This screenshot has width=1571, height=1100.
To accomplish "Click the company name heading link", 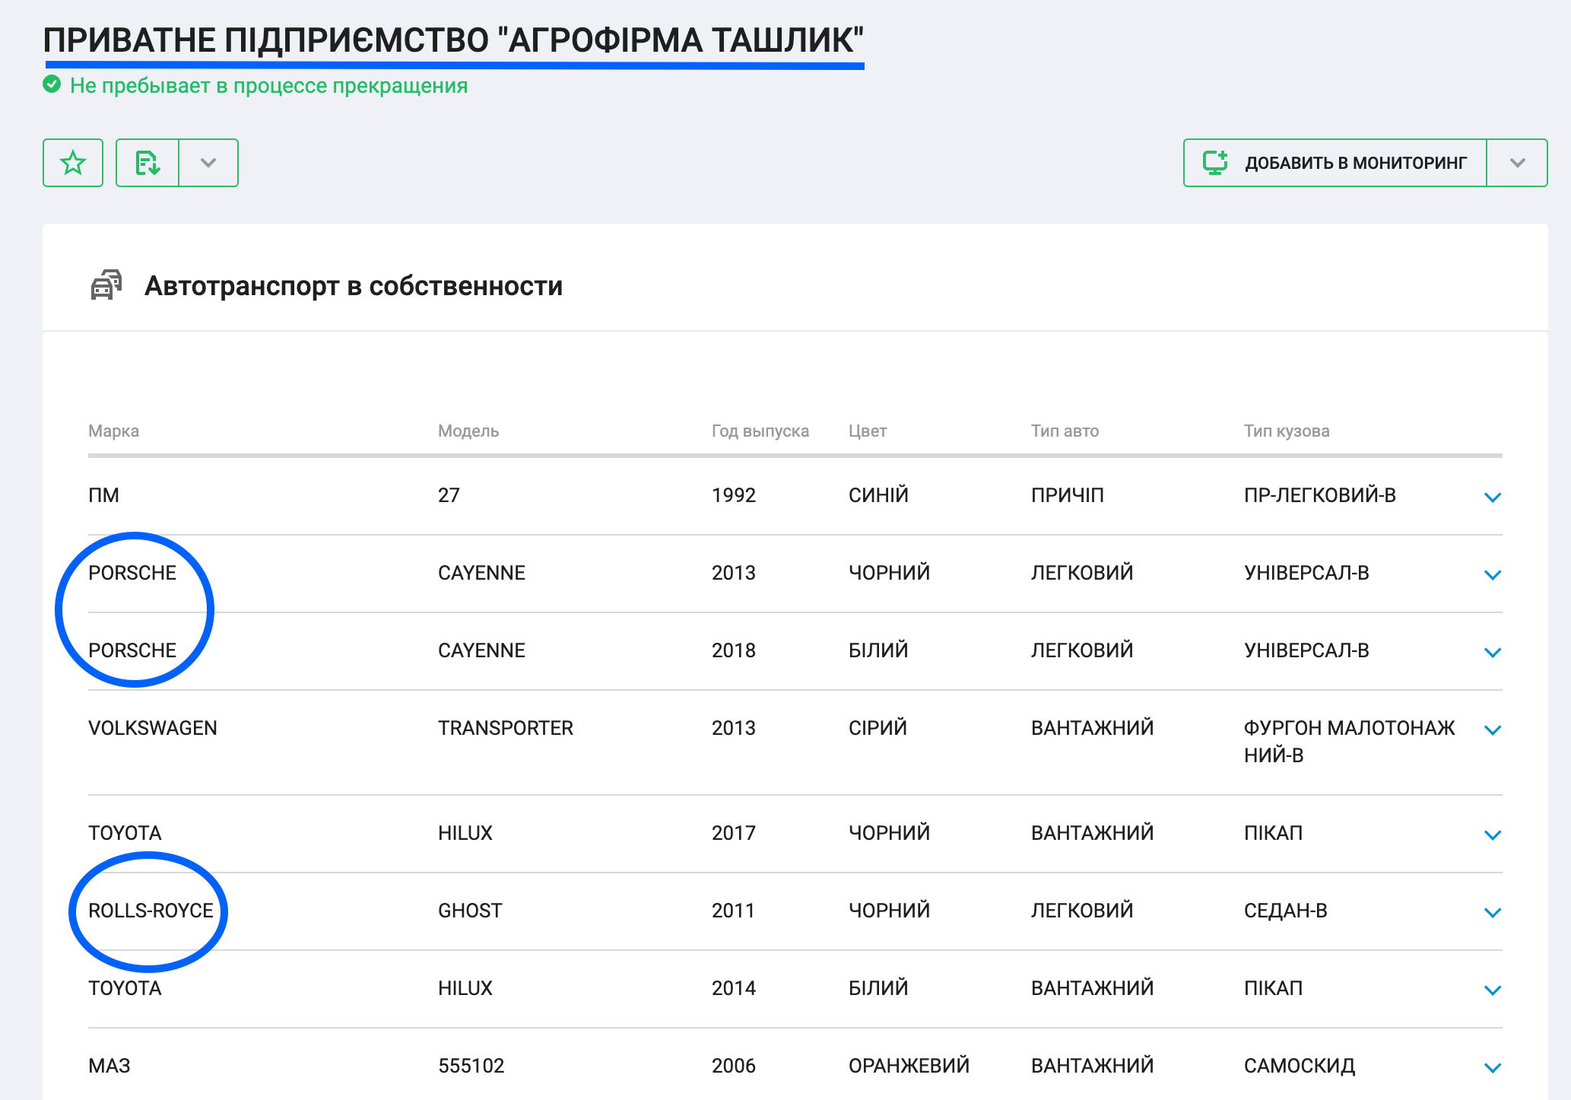I will [453, 40].
